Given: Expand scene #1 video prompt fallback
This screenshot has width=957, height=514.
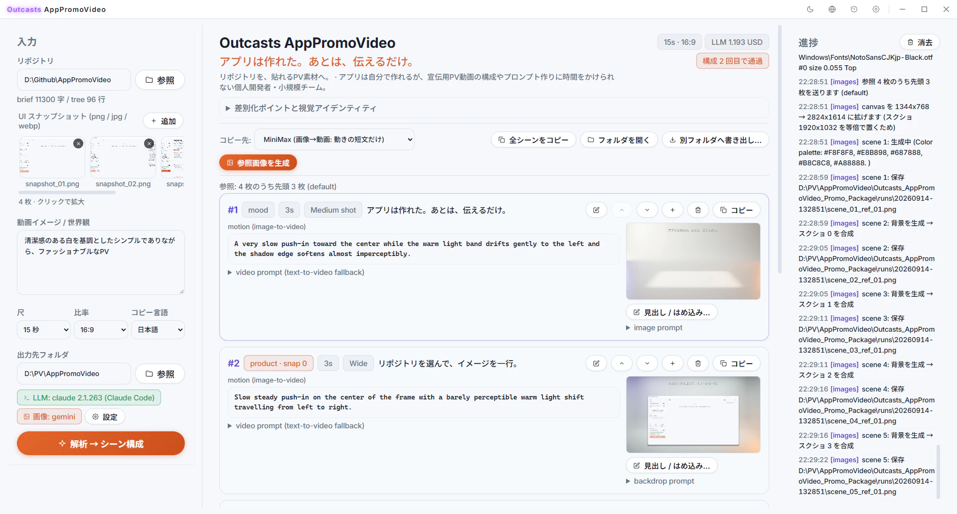Looking at the screenshot, I should pyautogui.click(x=296, y=272).
